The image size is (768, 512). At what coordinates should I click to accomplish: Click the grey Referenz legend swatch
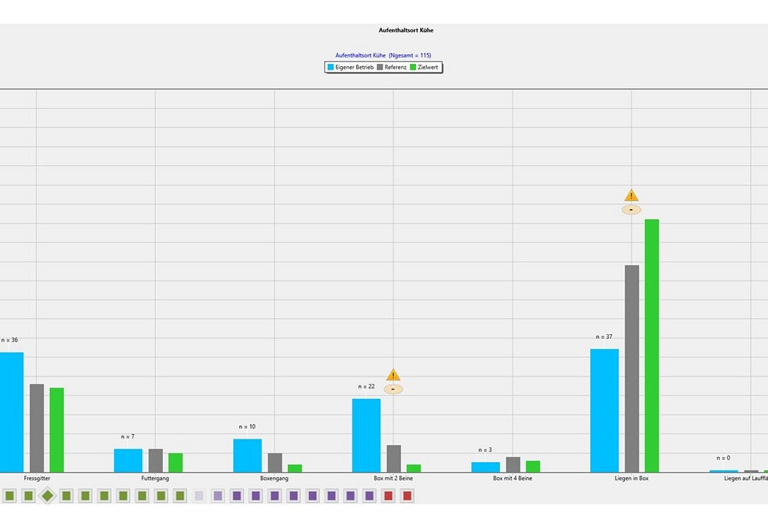pyautogui.click(x=380, y=67)
